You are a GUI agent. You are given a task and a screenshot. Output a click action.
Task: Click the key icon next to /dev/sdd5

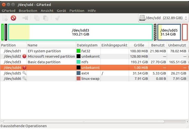[24, 73]
